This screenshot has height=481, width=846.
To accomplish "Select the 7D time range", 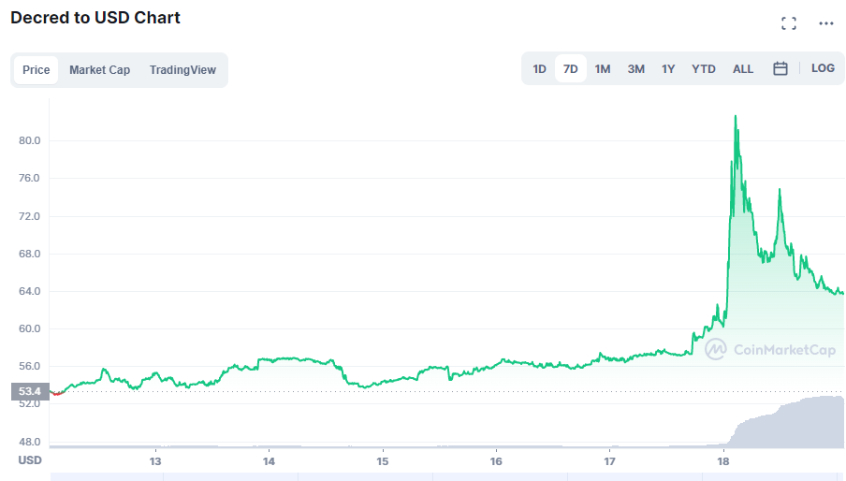I will click(x=571, y=69).
